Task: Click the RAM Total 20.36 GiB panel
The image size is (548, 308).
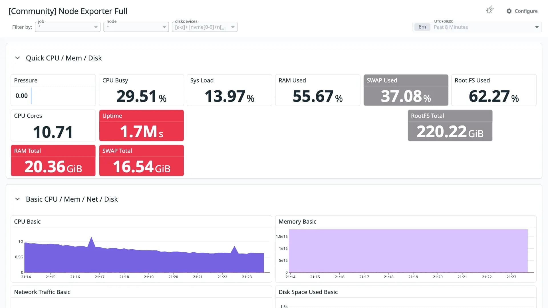Action: [x=53, y=161]
